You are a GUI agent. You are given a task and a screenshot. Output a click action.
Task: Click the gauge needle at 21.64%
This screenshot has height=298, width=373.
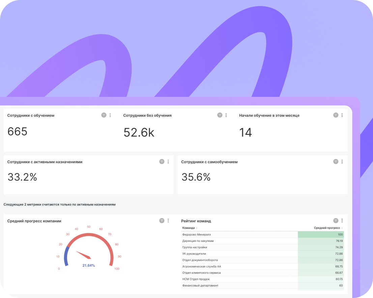tap(83, 255)
